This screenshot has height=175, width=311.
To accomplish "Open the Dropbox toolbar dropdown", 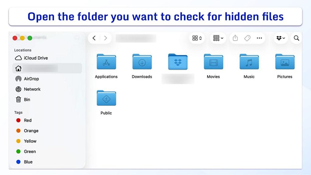I will coord(281,38).
